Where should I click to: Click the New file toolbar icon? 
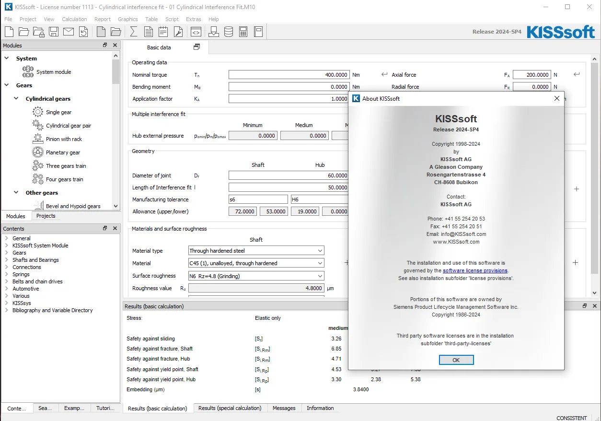point(9,32)
